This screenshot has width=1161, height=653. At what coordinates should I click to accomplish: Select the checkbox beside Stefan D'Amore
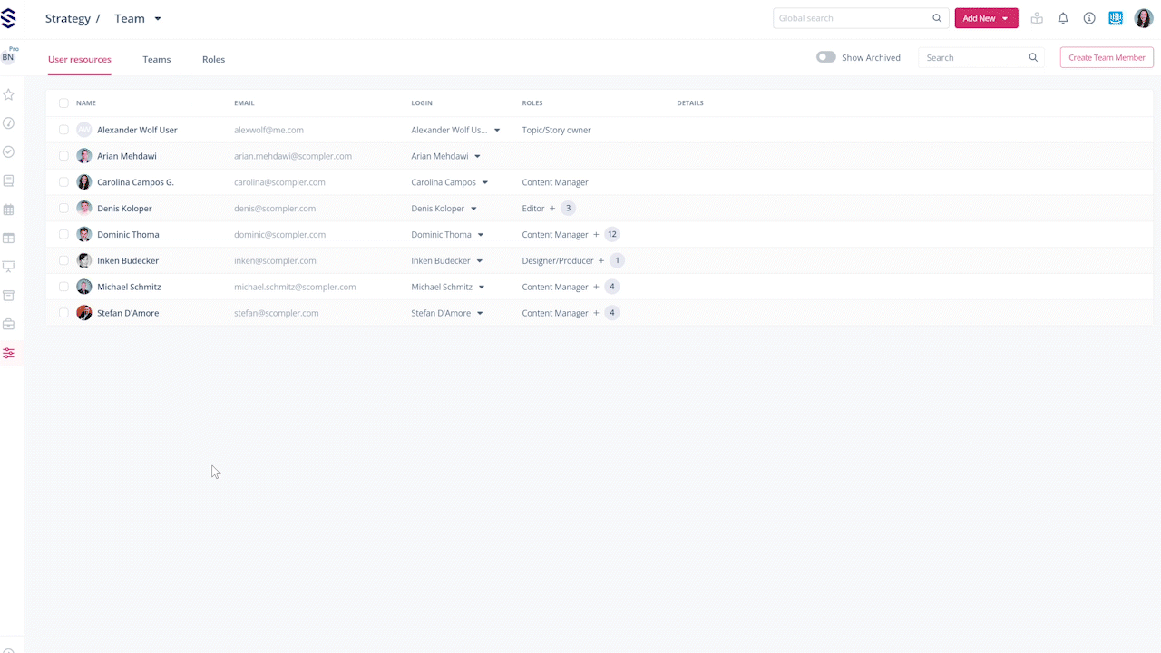tap(63, 313)
